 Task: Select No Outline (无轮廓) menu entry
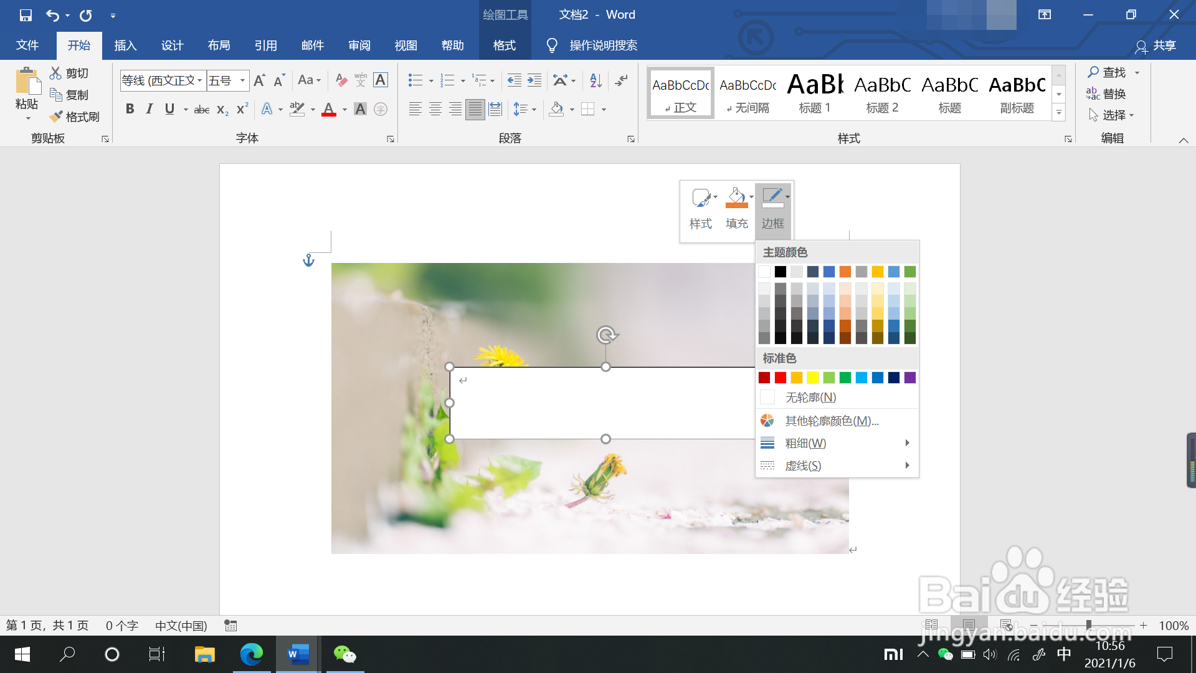point(810,397)
